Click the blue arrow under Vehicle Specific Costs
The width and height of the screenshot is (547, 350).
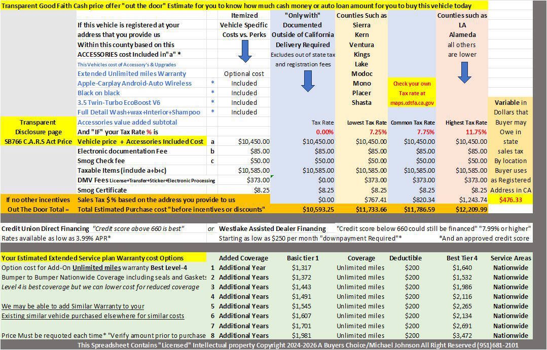244,51
